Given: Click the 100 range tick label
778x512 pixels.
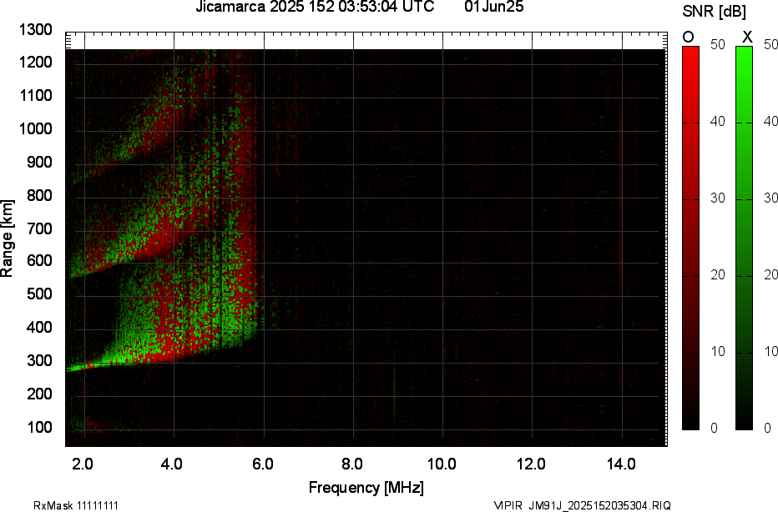Looking at the screenshot, I should 38,427.
